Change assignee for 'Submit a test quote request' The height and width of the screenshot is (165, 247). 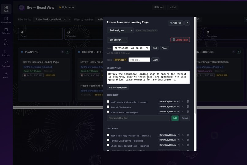click(169, 112)
